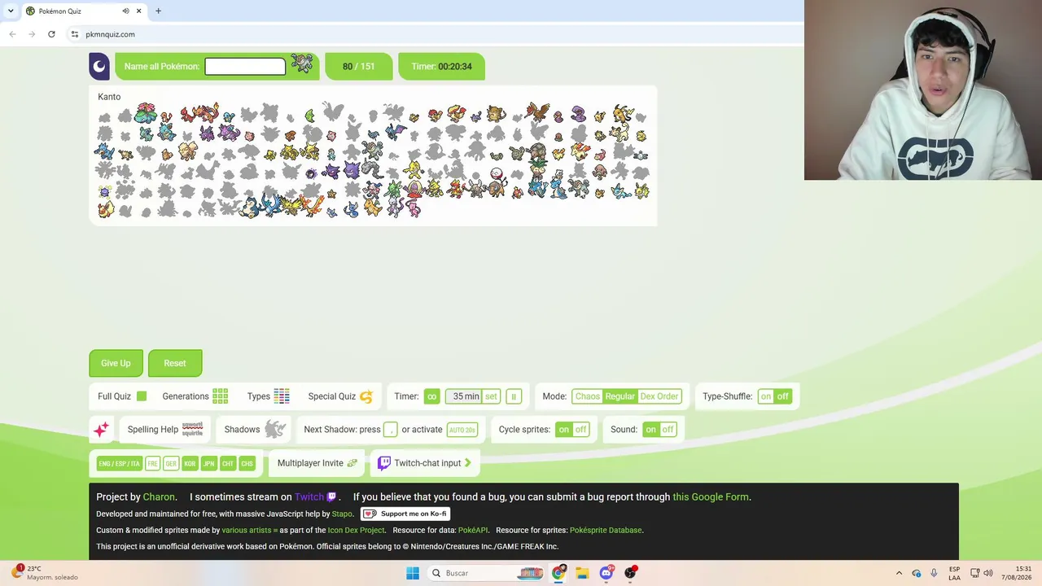Screen dimensions: 1042x586
Task: Reset the quiz
Action: 175,363
